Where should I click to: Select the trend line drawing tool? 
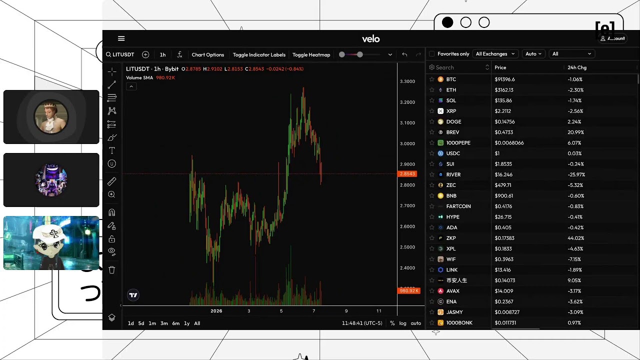tap(111, 85)
